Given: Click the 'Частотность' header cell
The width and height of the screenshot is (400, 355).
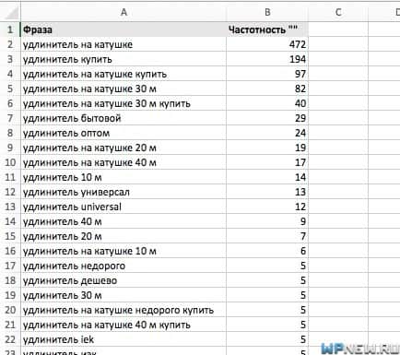Looking at the screenshot, I should (x=267, y=30).
